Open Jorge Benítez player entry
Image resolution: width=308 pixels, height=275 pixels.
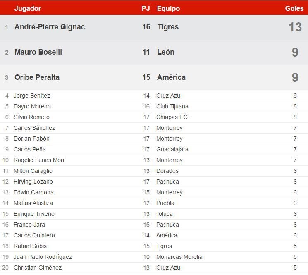pyautogui.click(x=32, y=96)
